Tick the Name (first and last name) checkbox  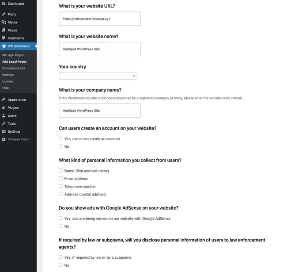click(60, 170)
